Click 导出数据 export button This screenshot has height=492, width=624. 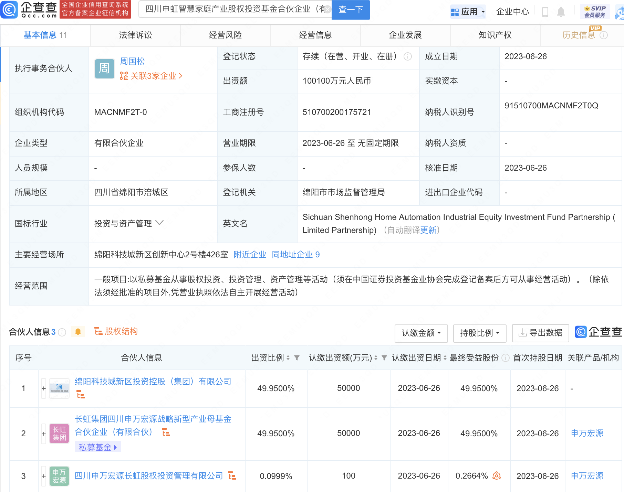tap(541, 333)
